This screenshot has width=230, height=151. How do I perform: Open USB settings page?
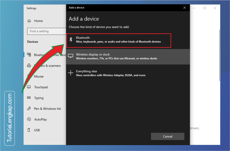click(37, 130)
